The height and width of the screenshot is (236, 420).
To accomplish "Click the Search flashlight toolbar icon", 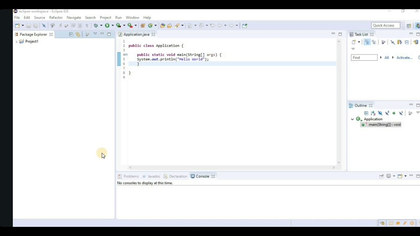I will coord(177,26).
